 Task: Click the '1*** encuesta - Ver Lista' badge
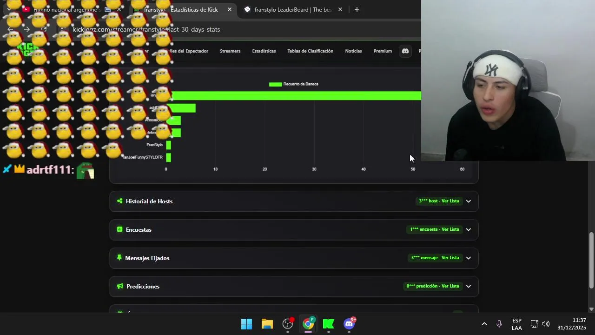(434, 229)
